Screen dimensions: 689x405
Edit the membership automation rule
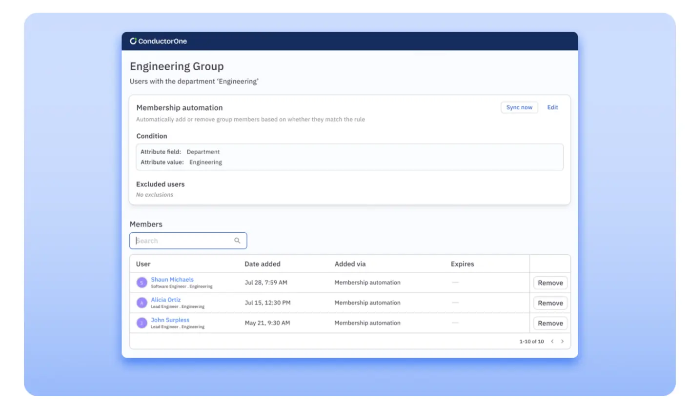(552, 107)
